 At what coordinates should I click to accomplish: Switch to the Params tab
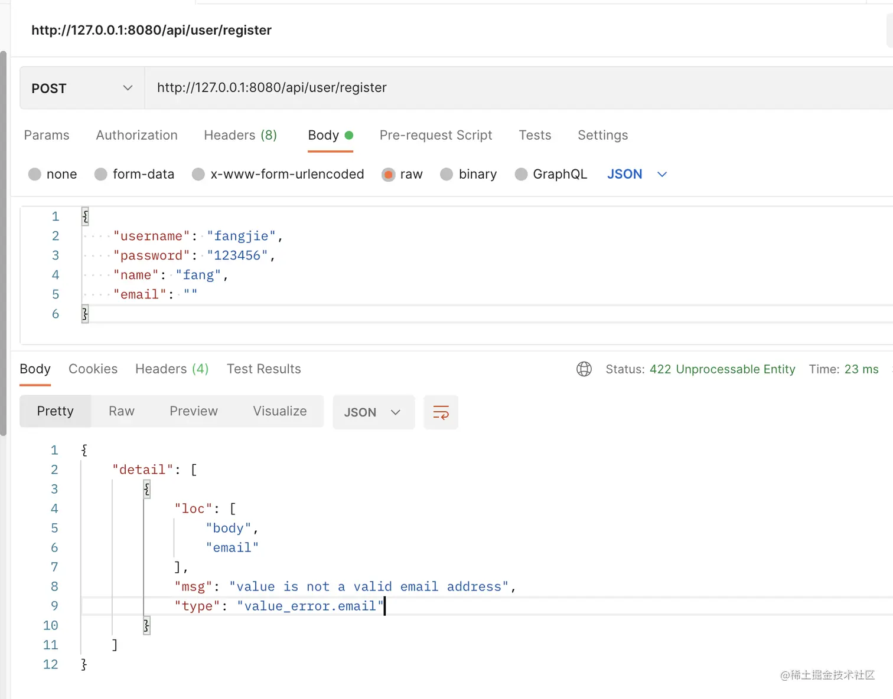(x=47, y=135)
